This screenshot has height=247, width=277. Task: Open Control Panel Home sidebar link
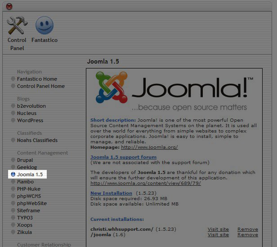click(x=40, y=86)
